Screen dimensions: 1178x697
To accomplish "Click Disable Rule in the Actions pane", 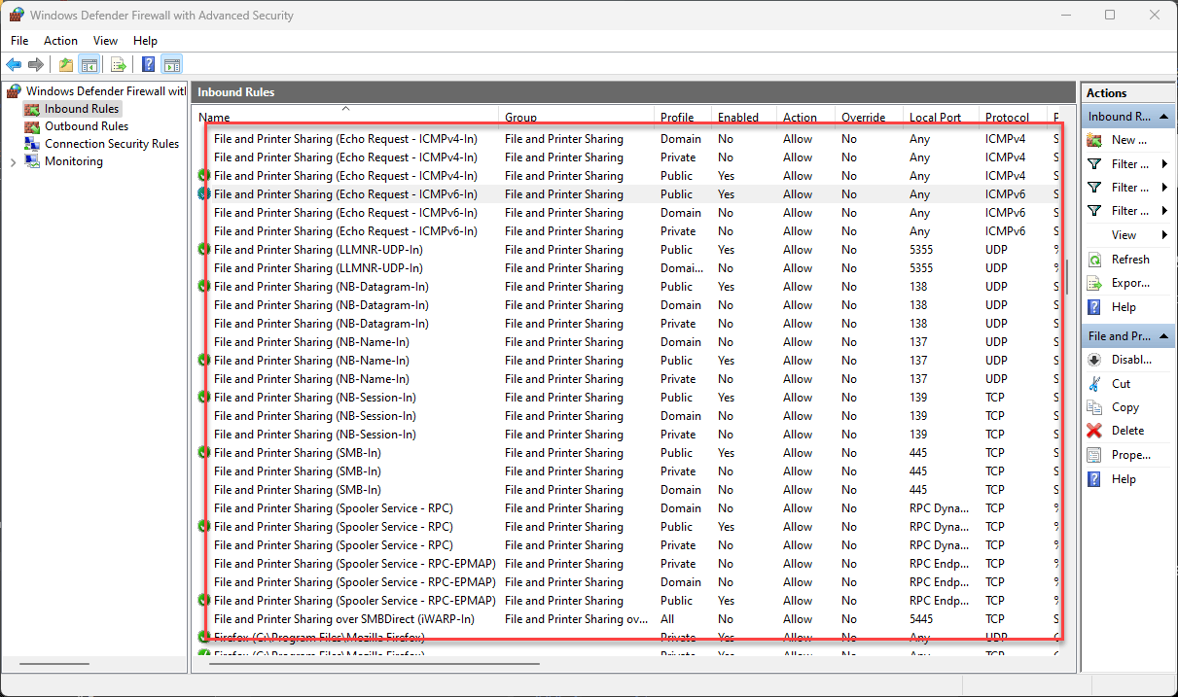I will click(1131, 360).
